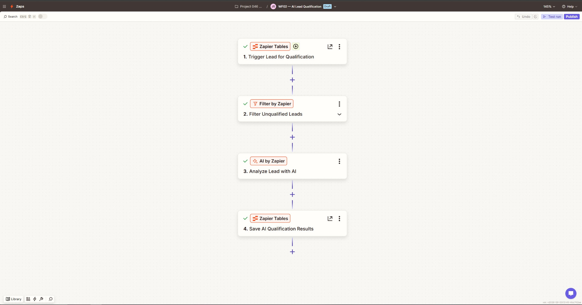
Task: Click the "3. Analyze Lead with AI" step title
Action: [270, 171]
